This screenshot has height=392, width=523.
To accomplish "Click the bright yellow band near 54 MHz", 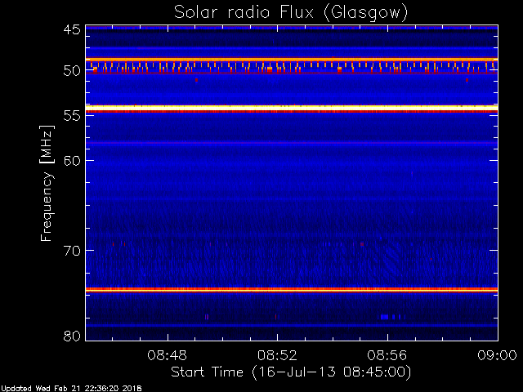I will point(291,108).
